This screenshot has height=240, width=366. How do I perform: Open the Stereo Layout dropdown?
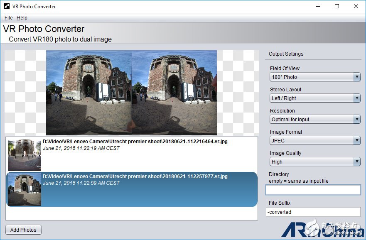point(314,98)
